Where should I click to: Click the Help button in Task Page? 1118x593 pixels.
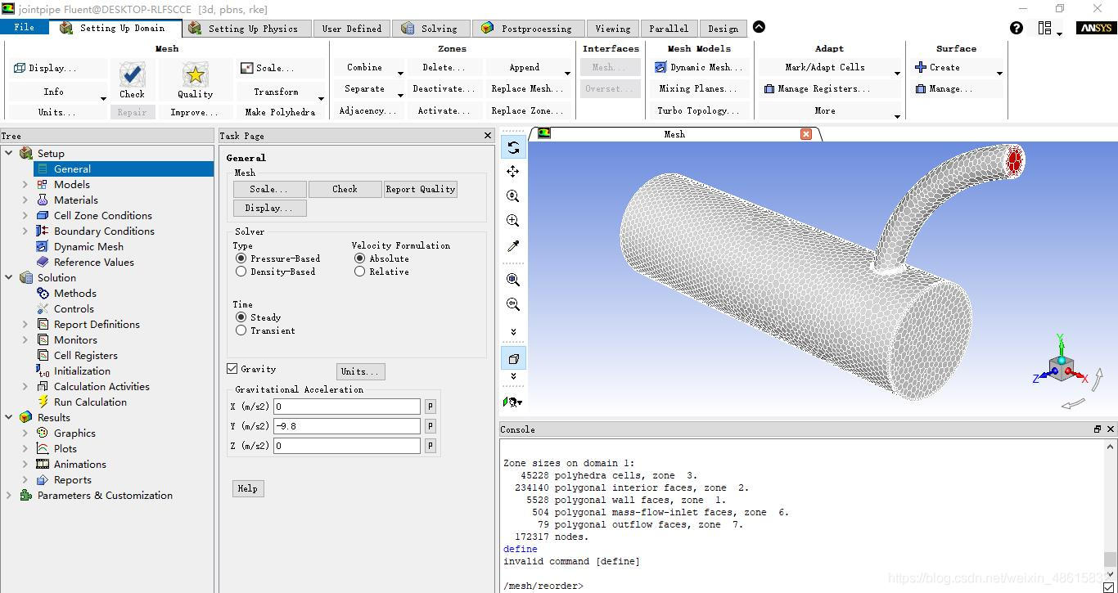248,488
